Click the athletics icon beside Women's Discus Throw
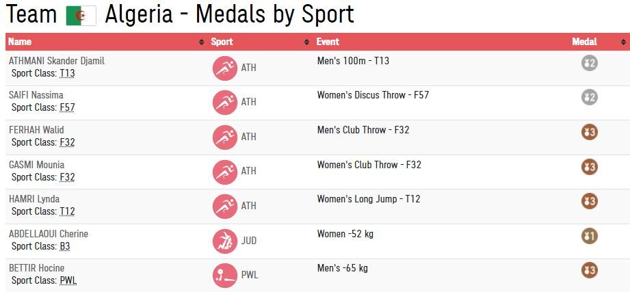630x292 pixels. click(x=224, y=102)
